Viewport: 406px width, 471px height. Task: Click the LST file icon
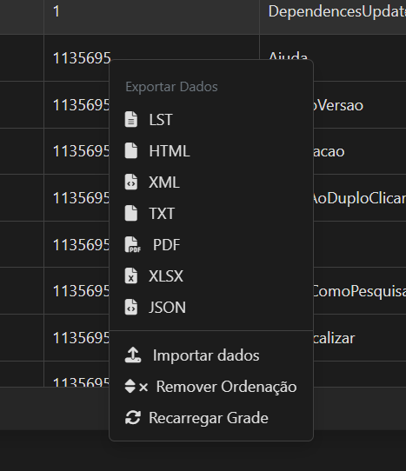[x=131, y=119]
